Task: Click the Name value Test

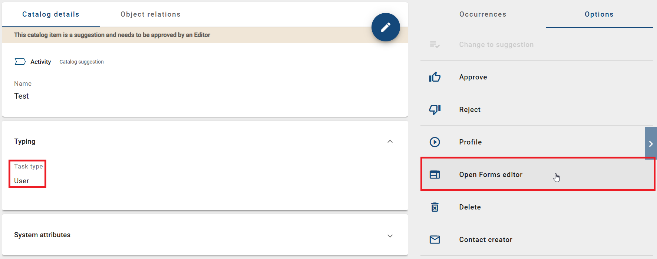Action: click(21, 96)
